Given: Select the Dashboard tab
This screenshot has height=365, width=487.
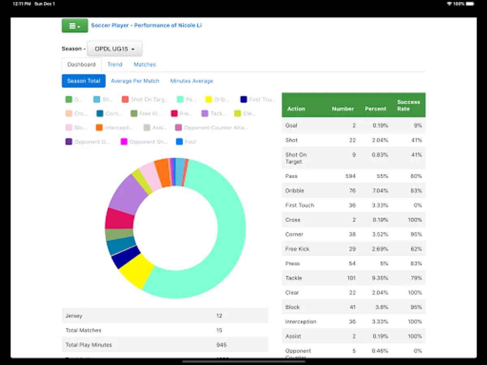Looking at the screenshot, I should click(81, 64).
